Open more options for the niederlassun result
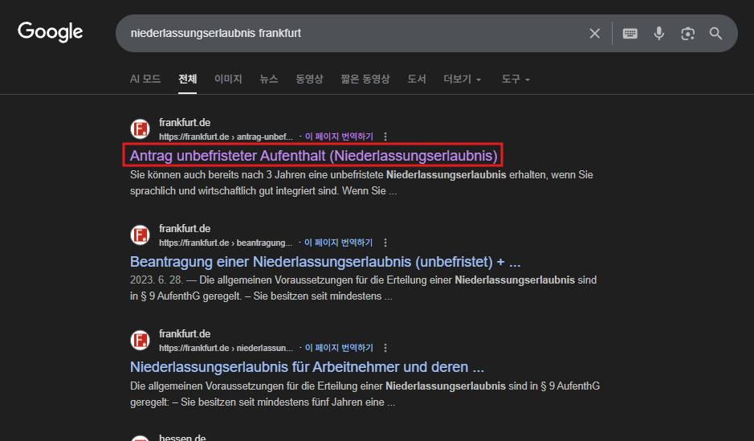Viewport: 754px width, 441px height. tap(385, 348)
